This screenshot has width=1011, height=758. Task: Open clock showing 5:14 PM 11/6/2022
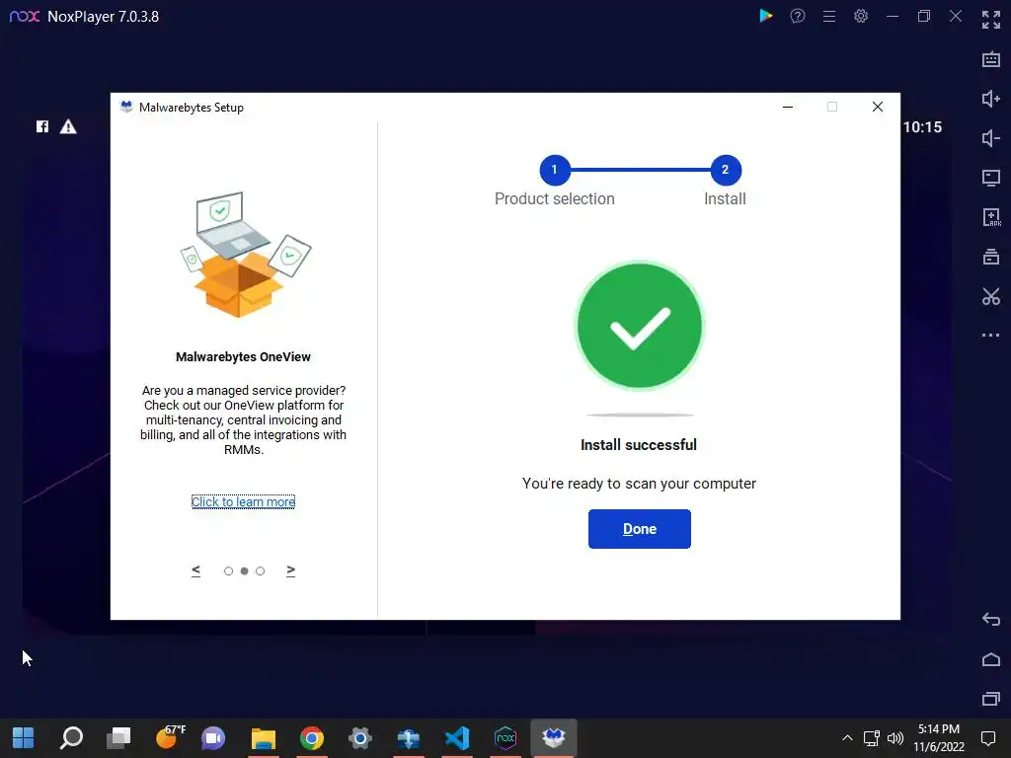pos(939,738)
